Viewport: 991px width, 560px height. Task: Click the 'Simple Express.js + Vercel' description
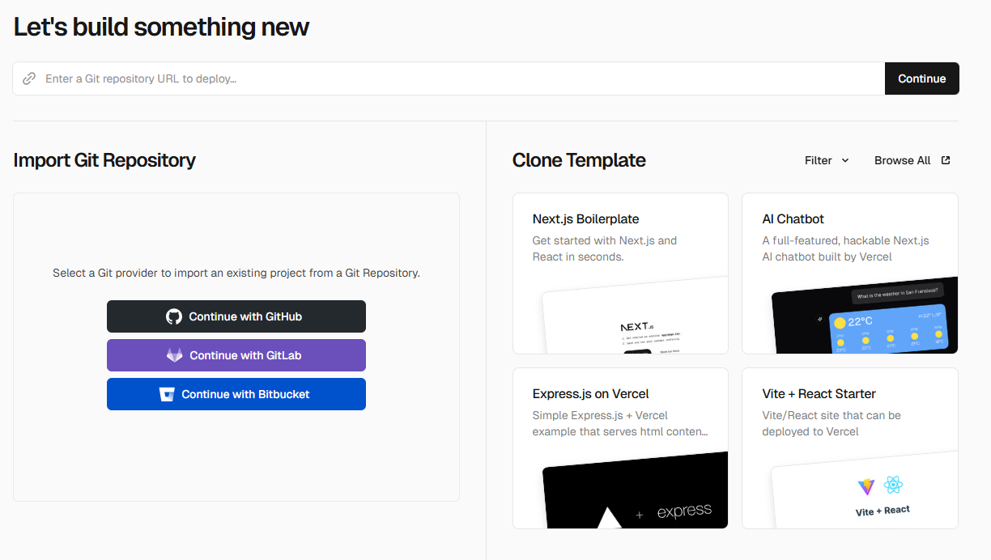[x=620, y=423]
